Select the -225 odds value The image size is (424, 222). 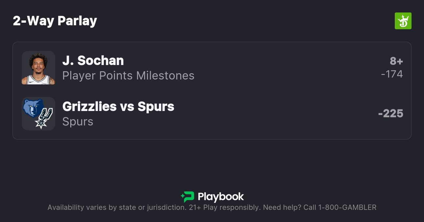[391, 114]
